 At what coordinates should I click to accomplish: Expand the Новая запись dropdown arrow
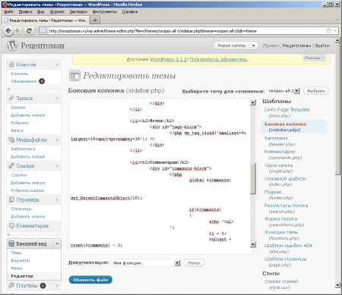coord(253,46)
